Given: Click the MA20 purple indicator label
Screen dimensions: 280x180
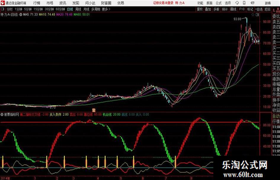Looking at the screenshot, I should (x=64, y=14).
